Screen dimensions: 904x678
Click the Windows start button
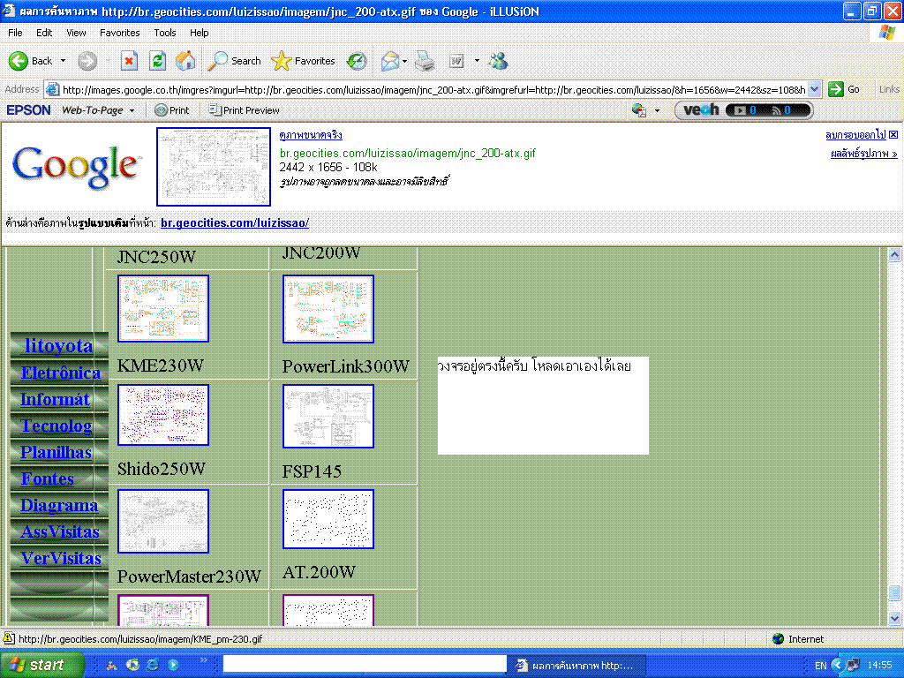pos(41,665)
